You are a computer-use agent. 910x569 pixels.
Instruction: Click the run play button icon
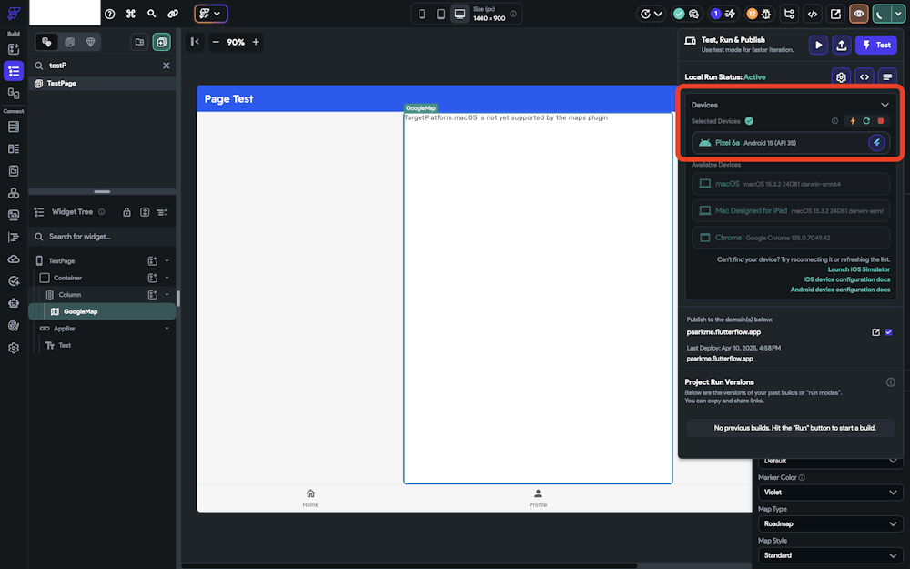(818, 45)
